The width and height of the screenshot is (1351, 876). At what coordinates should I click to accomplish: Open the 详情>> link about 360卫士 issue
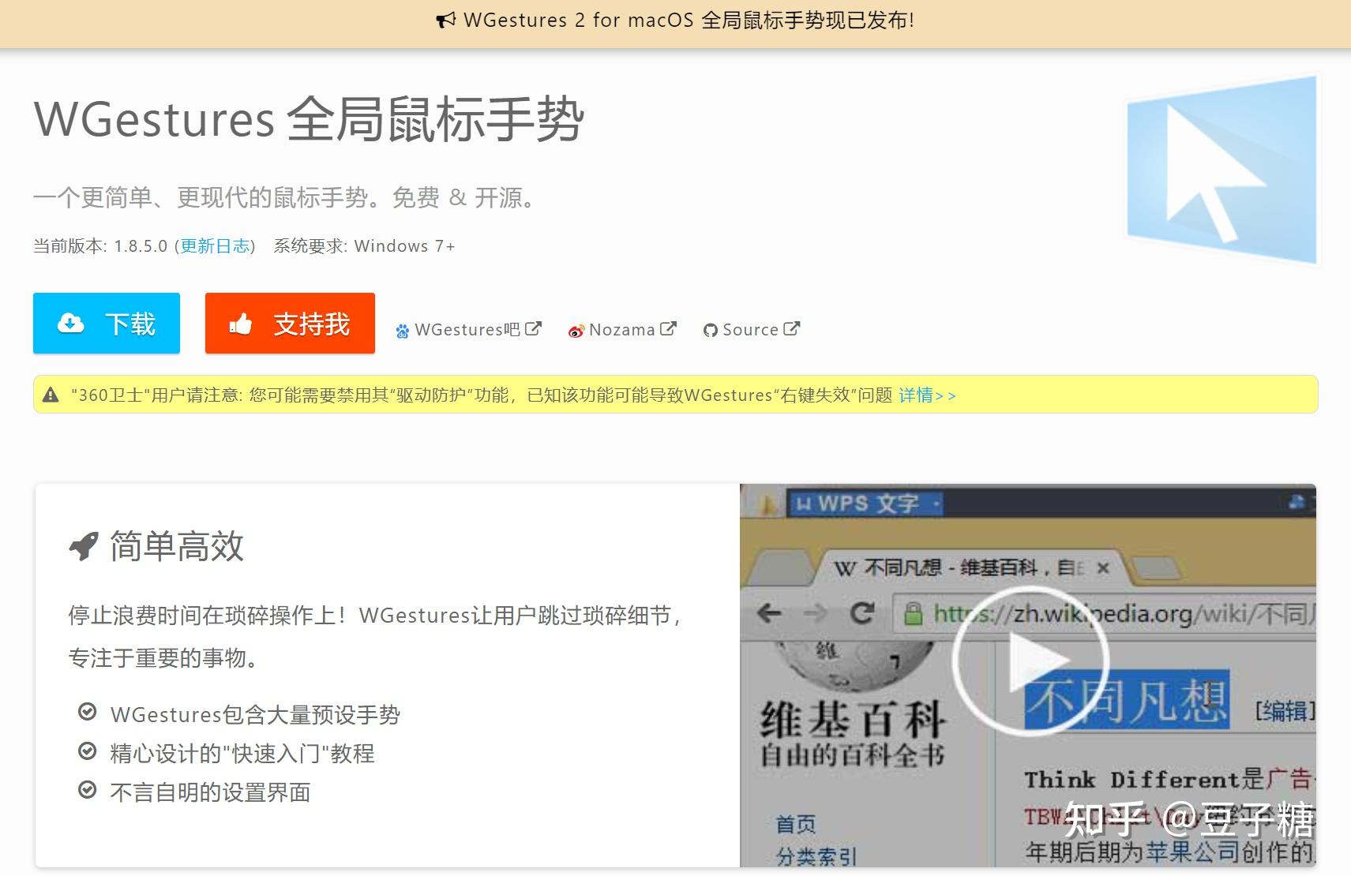[928, 395]
